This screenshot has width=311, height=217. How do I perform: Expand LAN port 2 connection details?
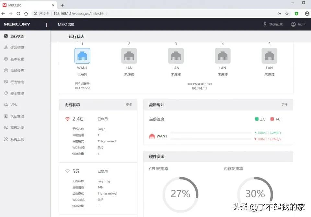(x=129, y=55)
